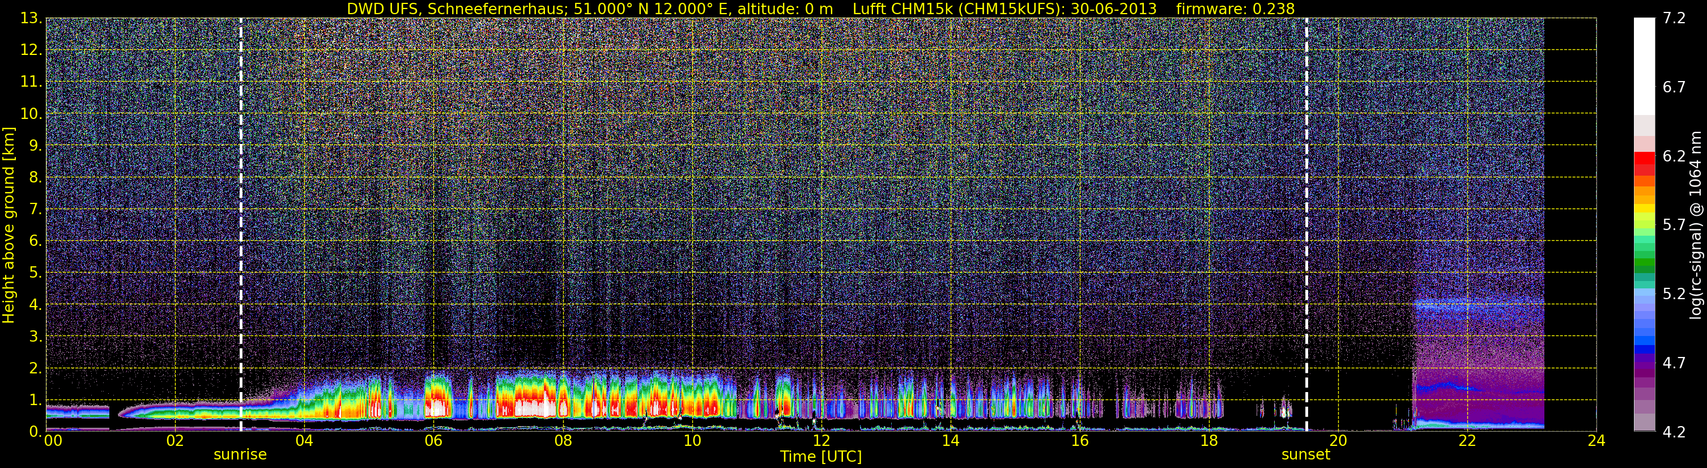Click the colorbar value '5.2'
Viewport: 1707px width, 468px height.
[x=1674, y=293]
